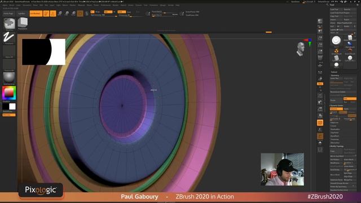The image size is (361, 203).
Task: Open the Alpha Off slot
Action: 9,51
